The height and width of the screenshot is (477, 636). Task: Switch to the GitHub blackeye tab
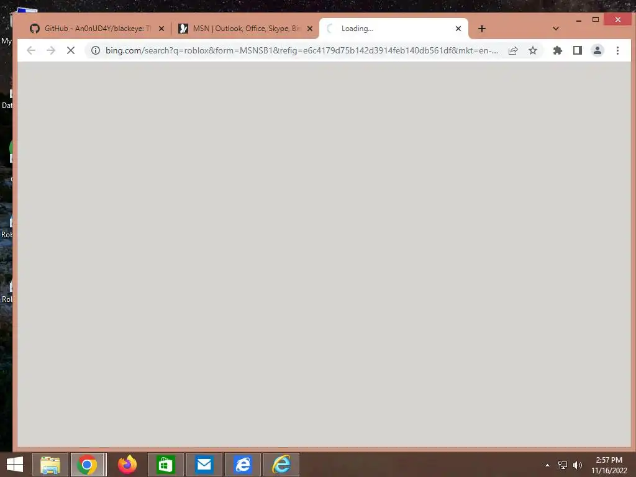pyautogui.click(x=96, y=29)
